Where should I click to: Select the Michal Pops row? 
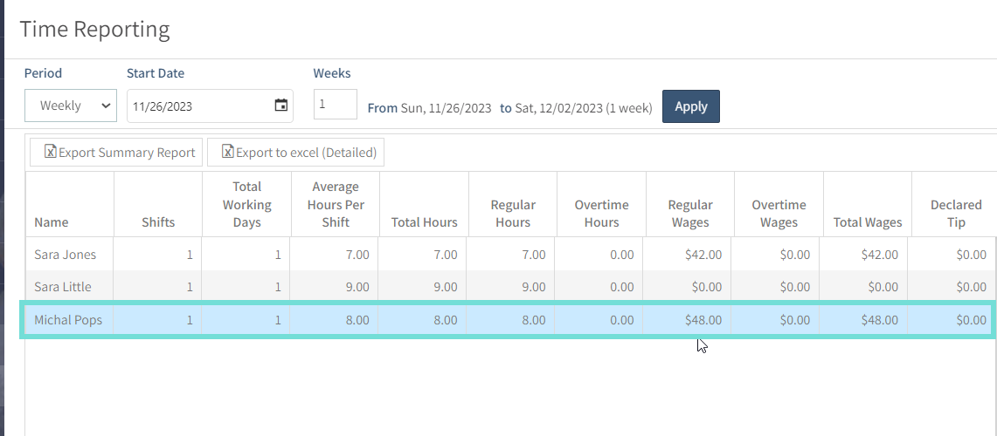coord(508,320)
